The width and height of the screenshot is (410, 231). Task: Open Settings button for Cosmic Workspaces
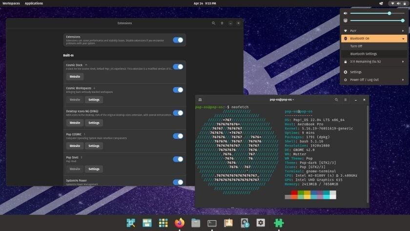pos(94,100)
